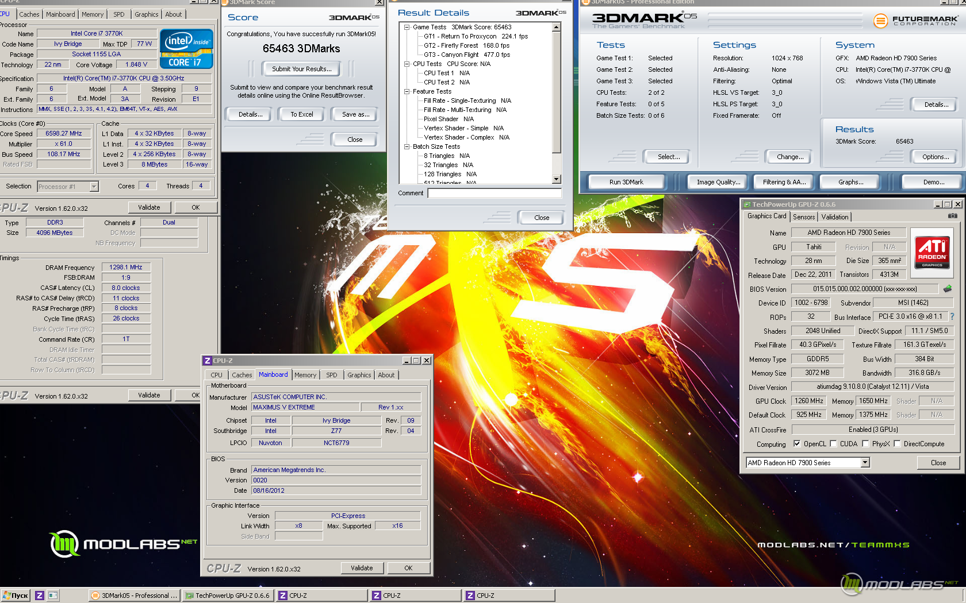
Task: Open the About tab in CPU-Z Mainboard window
Action: 386,375
